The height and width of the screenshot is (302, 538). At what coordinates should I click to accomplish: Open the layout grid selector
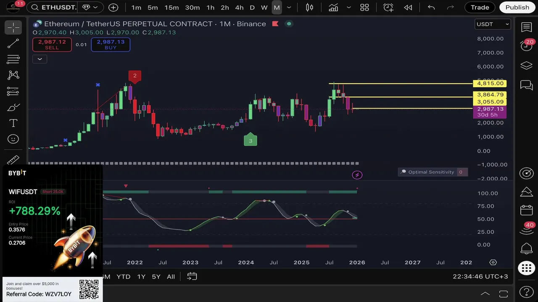(x=364, y=8)
